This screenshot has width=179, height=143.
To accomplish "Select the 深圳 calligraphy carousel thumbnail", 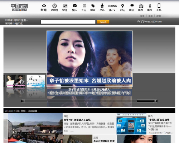I will 36,81.
